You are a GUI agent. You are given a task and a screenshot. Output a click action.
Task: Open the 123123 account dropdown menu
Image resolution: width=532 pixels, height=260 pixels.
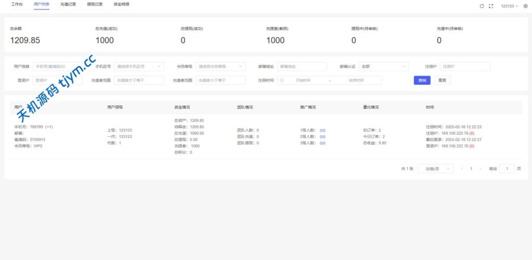tap(509, 6)
